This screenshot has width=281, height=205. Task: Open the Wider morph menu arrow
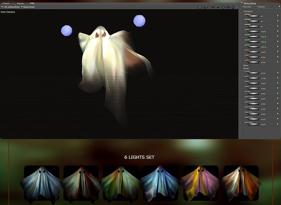pyautogui.click(x=278, y=88)
